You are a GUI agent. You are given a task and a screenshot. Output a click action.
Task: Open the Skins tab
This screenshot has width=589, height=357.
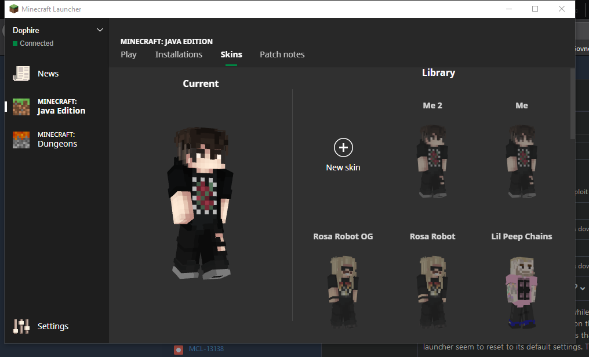[x=231, y=54]
